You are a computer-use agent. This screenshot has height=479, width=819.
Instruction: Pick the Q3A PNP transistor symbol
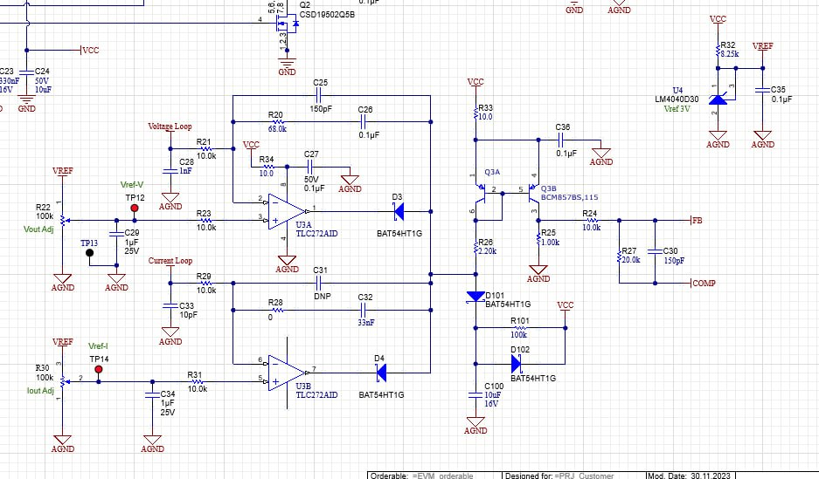pyautogui.click(x=482, y=194)
